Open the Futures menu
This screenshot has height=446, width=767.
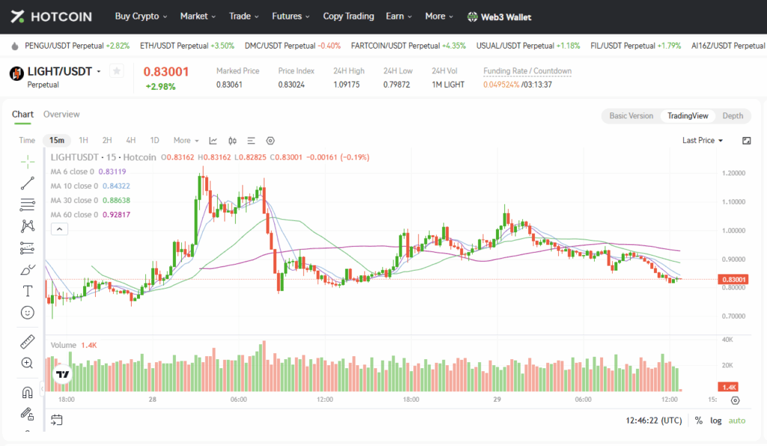pyautogui.click(x=291, y=16)
